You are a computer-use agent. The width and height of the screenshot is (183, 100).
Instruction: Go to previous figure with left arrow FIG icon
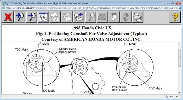(x=67, y=17)
